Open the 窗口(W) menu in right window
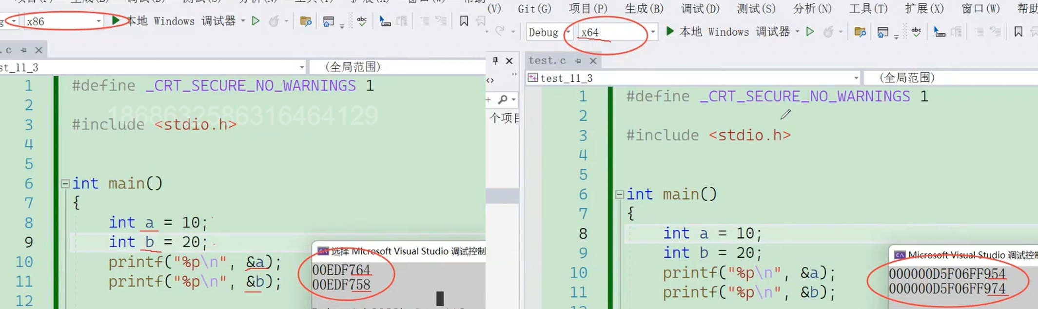Screen dimensions: 1038x309 (x=980, y=8)
